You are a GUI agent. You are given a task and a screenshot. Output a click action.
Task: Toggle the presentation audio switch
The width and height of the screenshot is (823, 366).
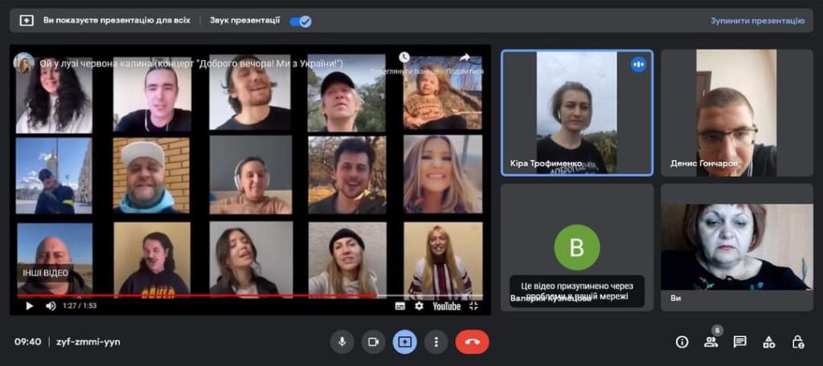click(x=301, y=21)
